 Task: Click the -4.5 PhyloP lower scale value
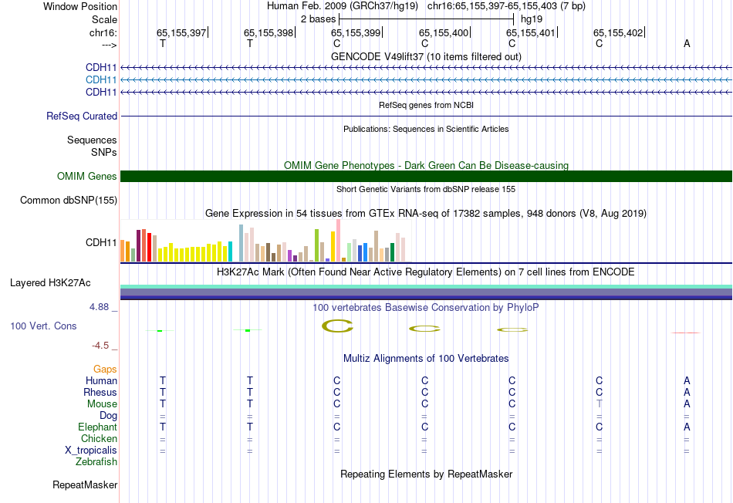[x=100, y=346]
